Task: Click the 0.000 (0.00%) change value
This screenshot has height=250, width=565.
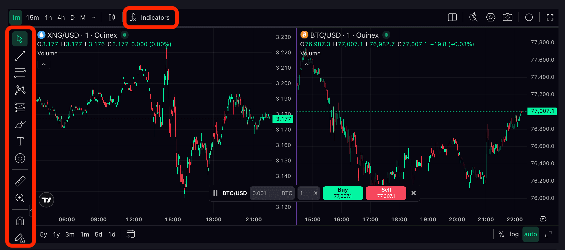Action: pos(151,44)
